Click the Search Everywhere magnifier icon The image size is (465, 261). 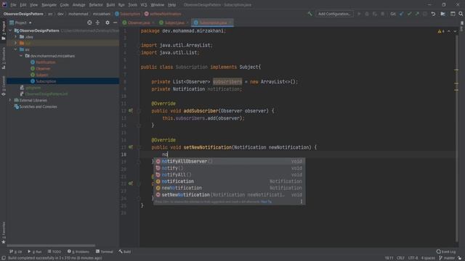[x=461, y=14]
